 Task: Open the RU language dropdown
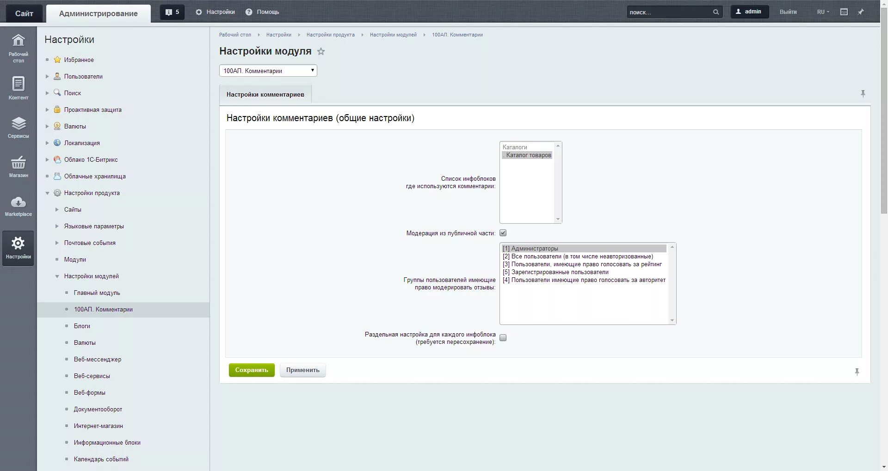pos(823,12)
